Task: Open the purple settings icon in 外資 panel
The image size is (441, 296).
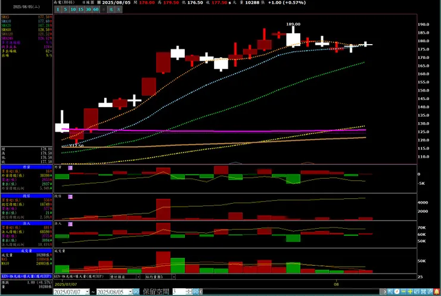Action: coord(70,168)
